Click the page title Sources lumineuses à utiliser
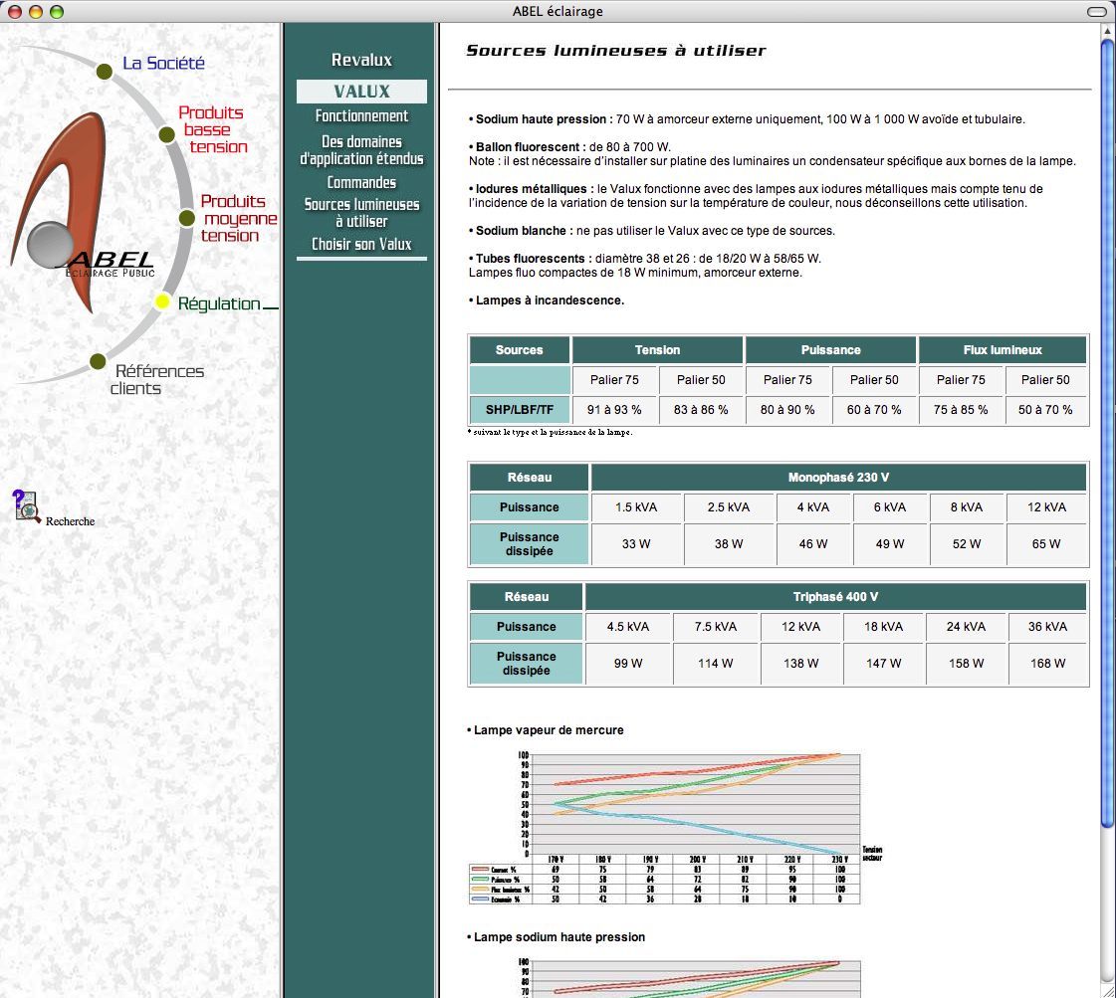 coord(615,51)
